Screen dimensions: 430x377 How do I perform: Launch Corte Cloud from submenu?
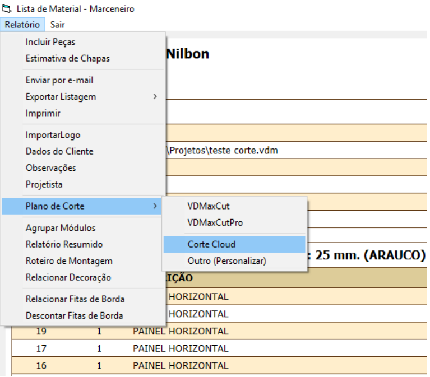click(x=211, y=244)
